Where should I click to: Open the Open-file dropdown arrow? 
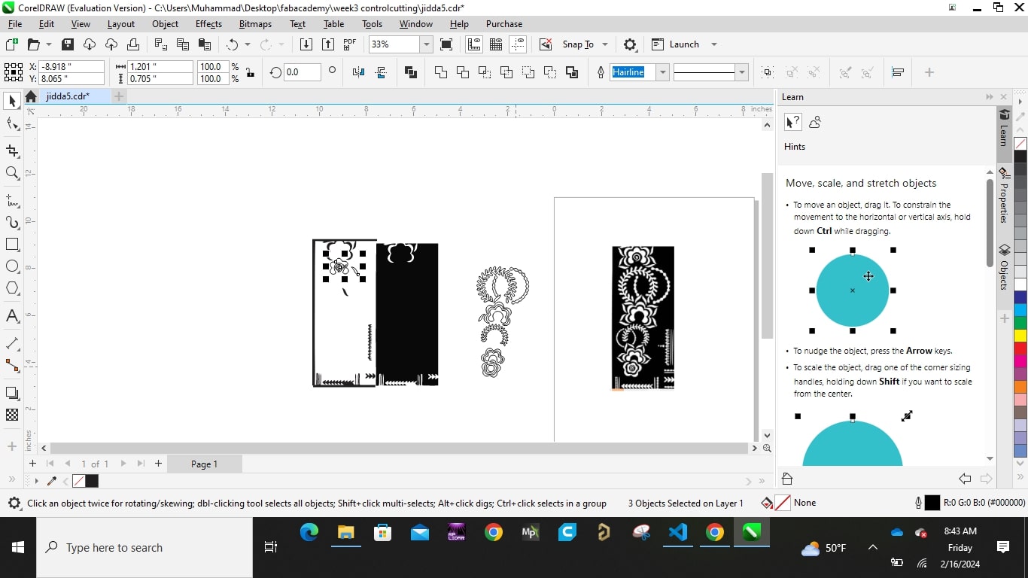[x=49, y=44]
